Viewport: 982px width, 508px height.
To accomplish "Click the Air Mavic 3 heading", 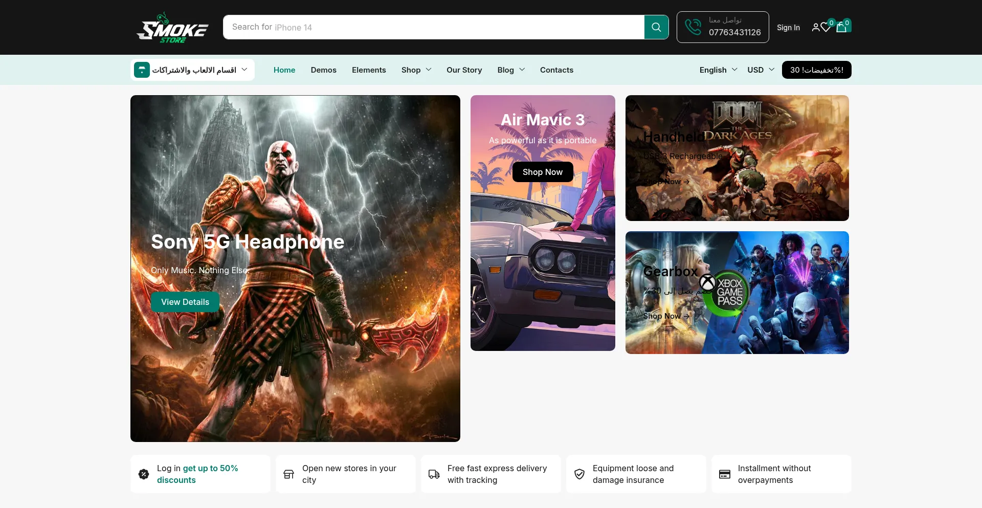I will click(543, 120).
